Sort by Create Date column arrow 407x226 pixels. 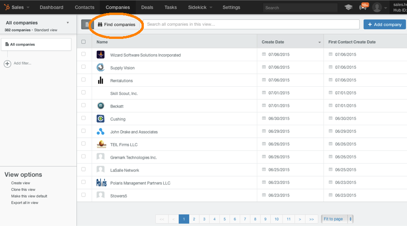(x=320, y=42)
